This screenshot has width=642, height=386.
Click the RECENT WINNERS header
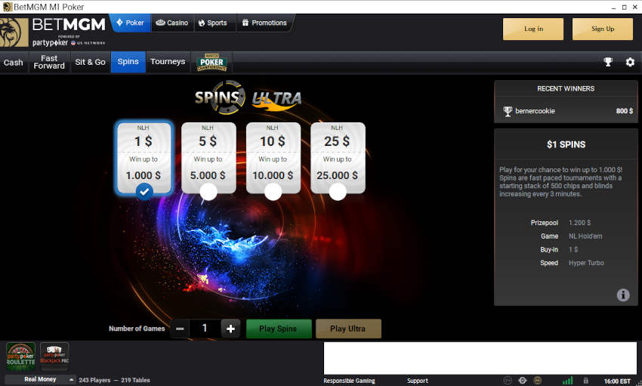point(566,88)
